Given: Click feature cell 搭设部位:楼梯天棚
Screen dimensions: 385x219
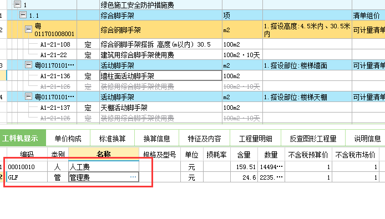Looking at the screenshot, I should [307, 97].
